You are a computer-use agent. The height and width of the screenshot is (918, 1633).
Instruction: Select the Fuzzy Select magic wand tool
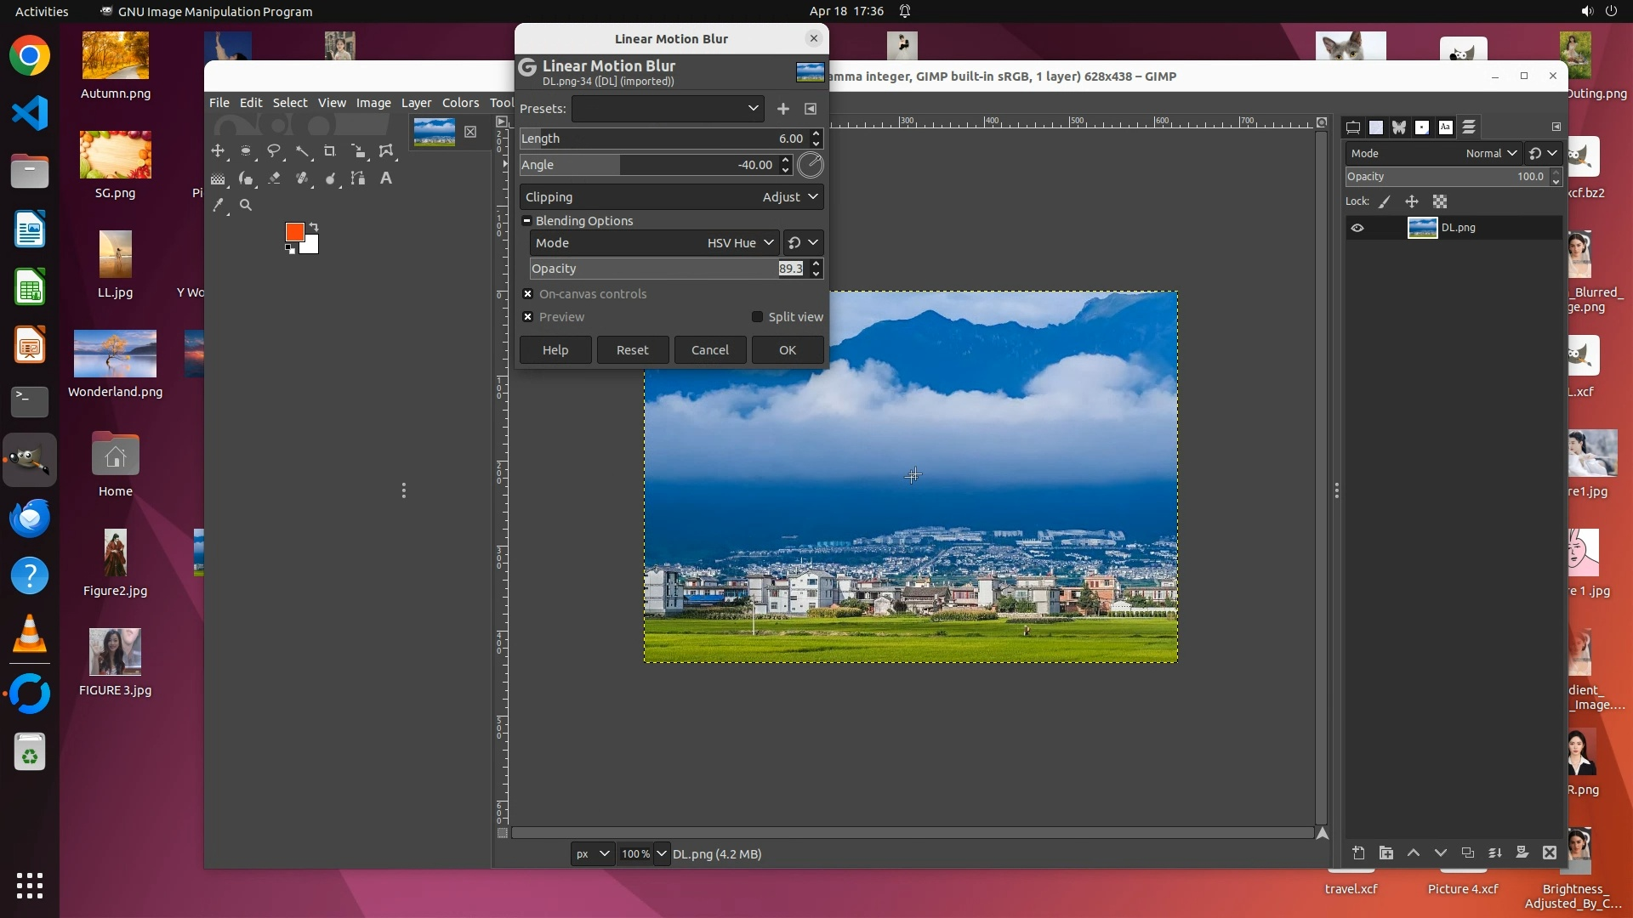click(x=302, y=151)
